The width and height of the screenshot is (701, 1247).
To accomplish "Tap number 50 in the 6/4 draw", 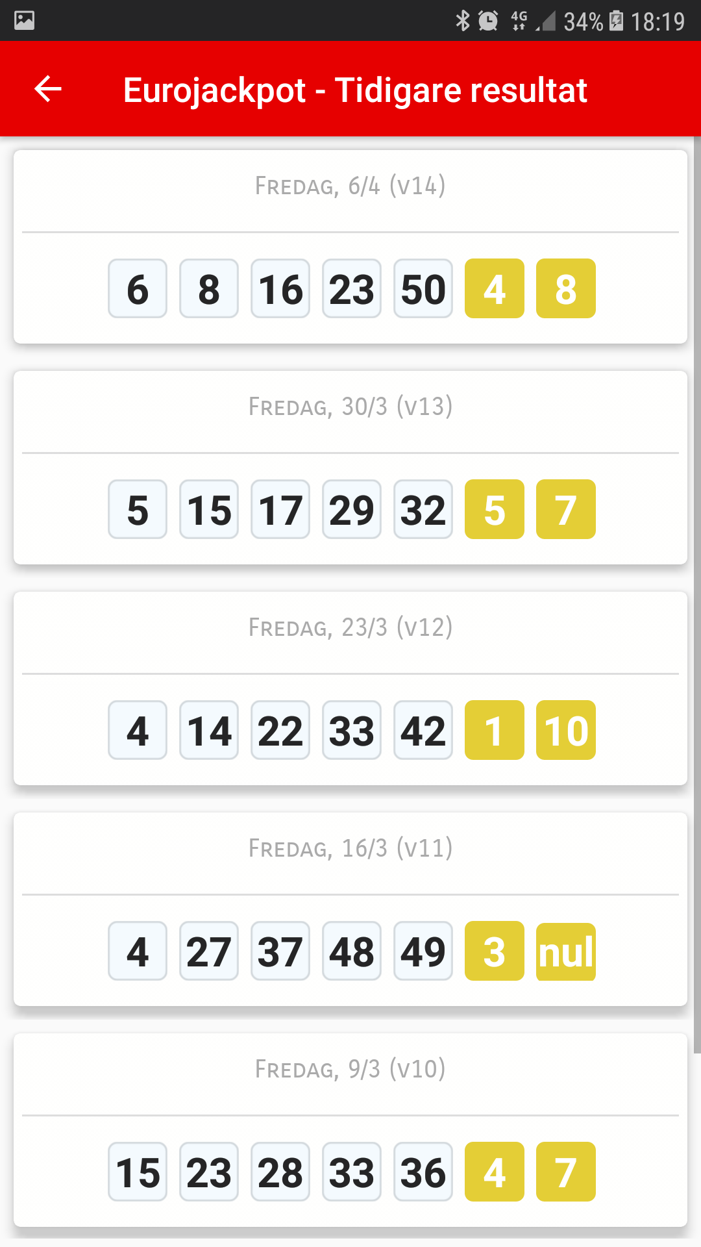I will pyautogui.click(x=423, y=289).
